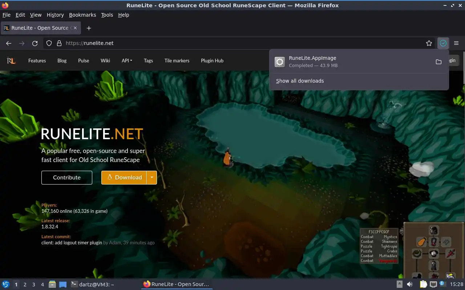Select the RuneLite - Open Source browser tab
Screen dimensions: 465x290
(x=41, y=28)
